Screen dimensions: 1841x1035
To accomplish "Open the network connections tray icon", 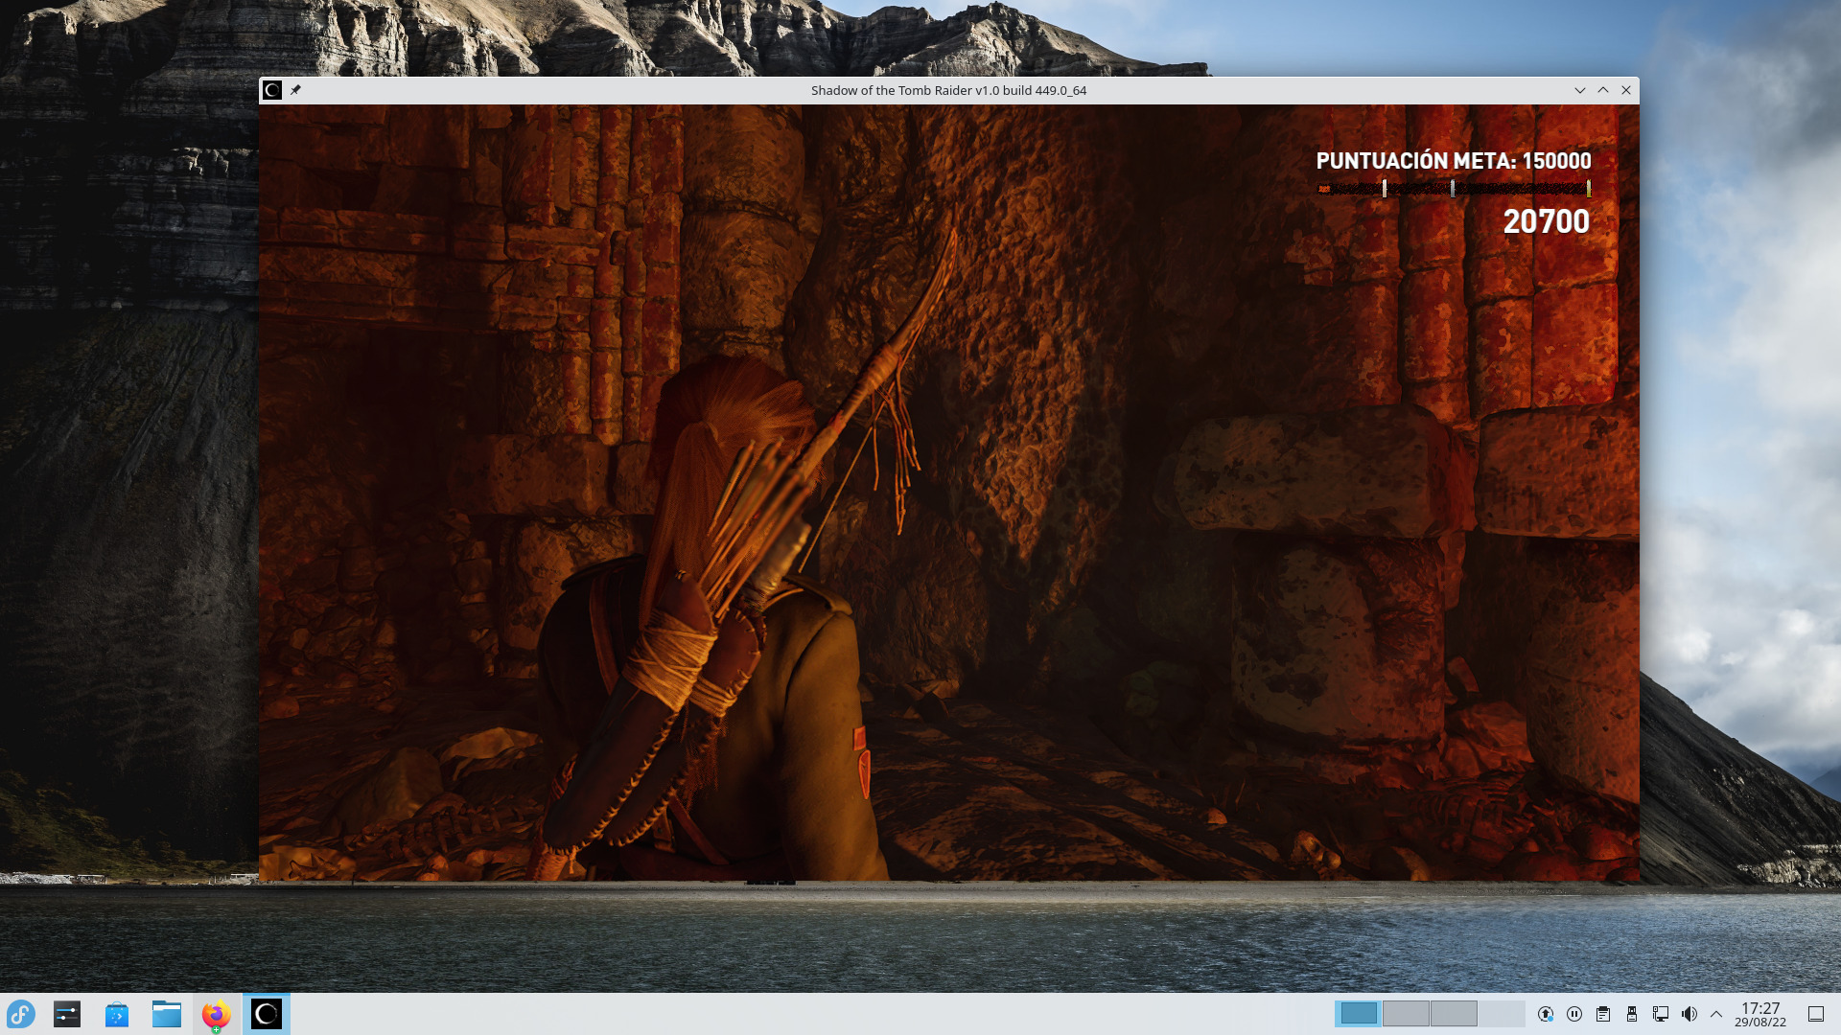I will click(x=1661, y=1014).
